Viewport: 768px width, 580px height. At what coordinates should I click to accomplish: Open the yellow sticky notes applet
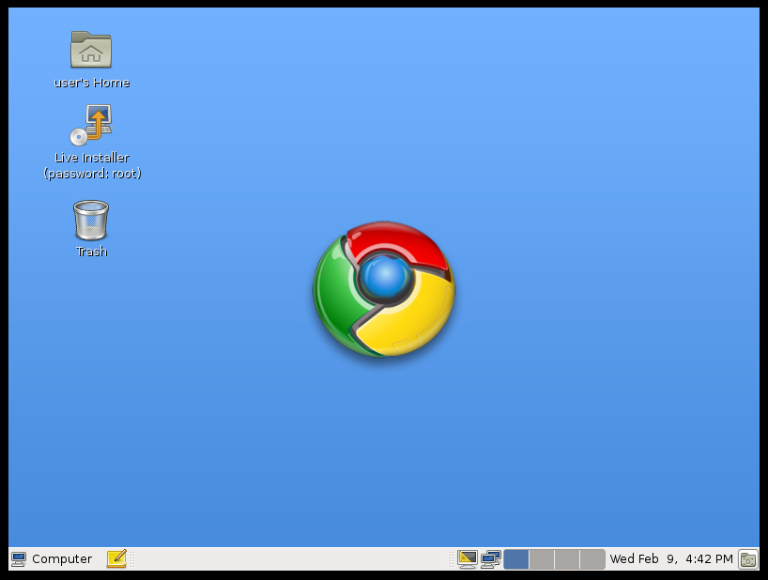[x=116, y=559]
